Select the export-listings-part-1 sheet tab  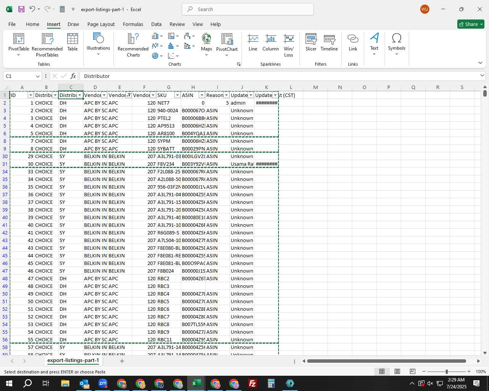click(73, 360)
